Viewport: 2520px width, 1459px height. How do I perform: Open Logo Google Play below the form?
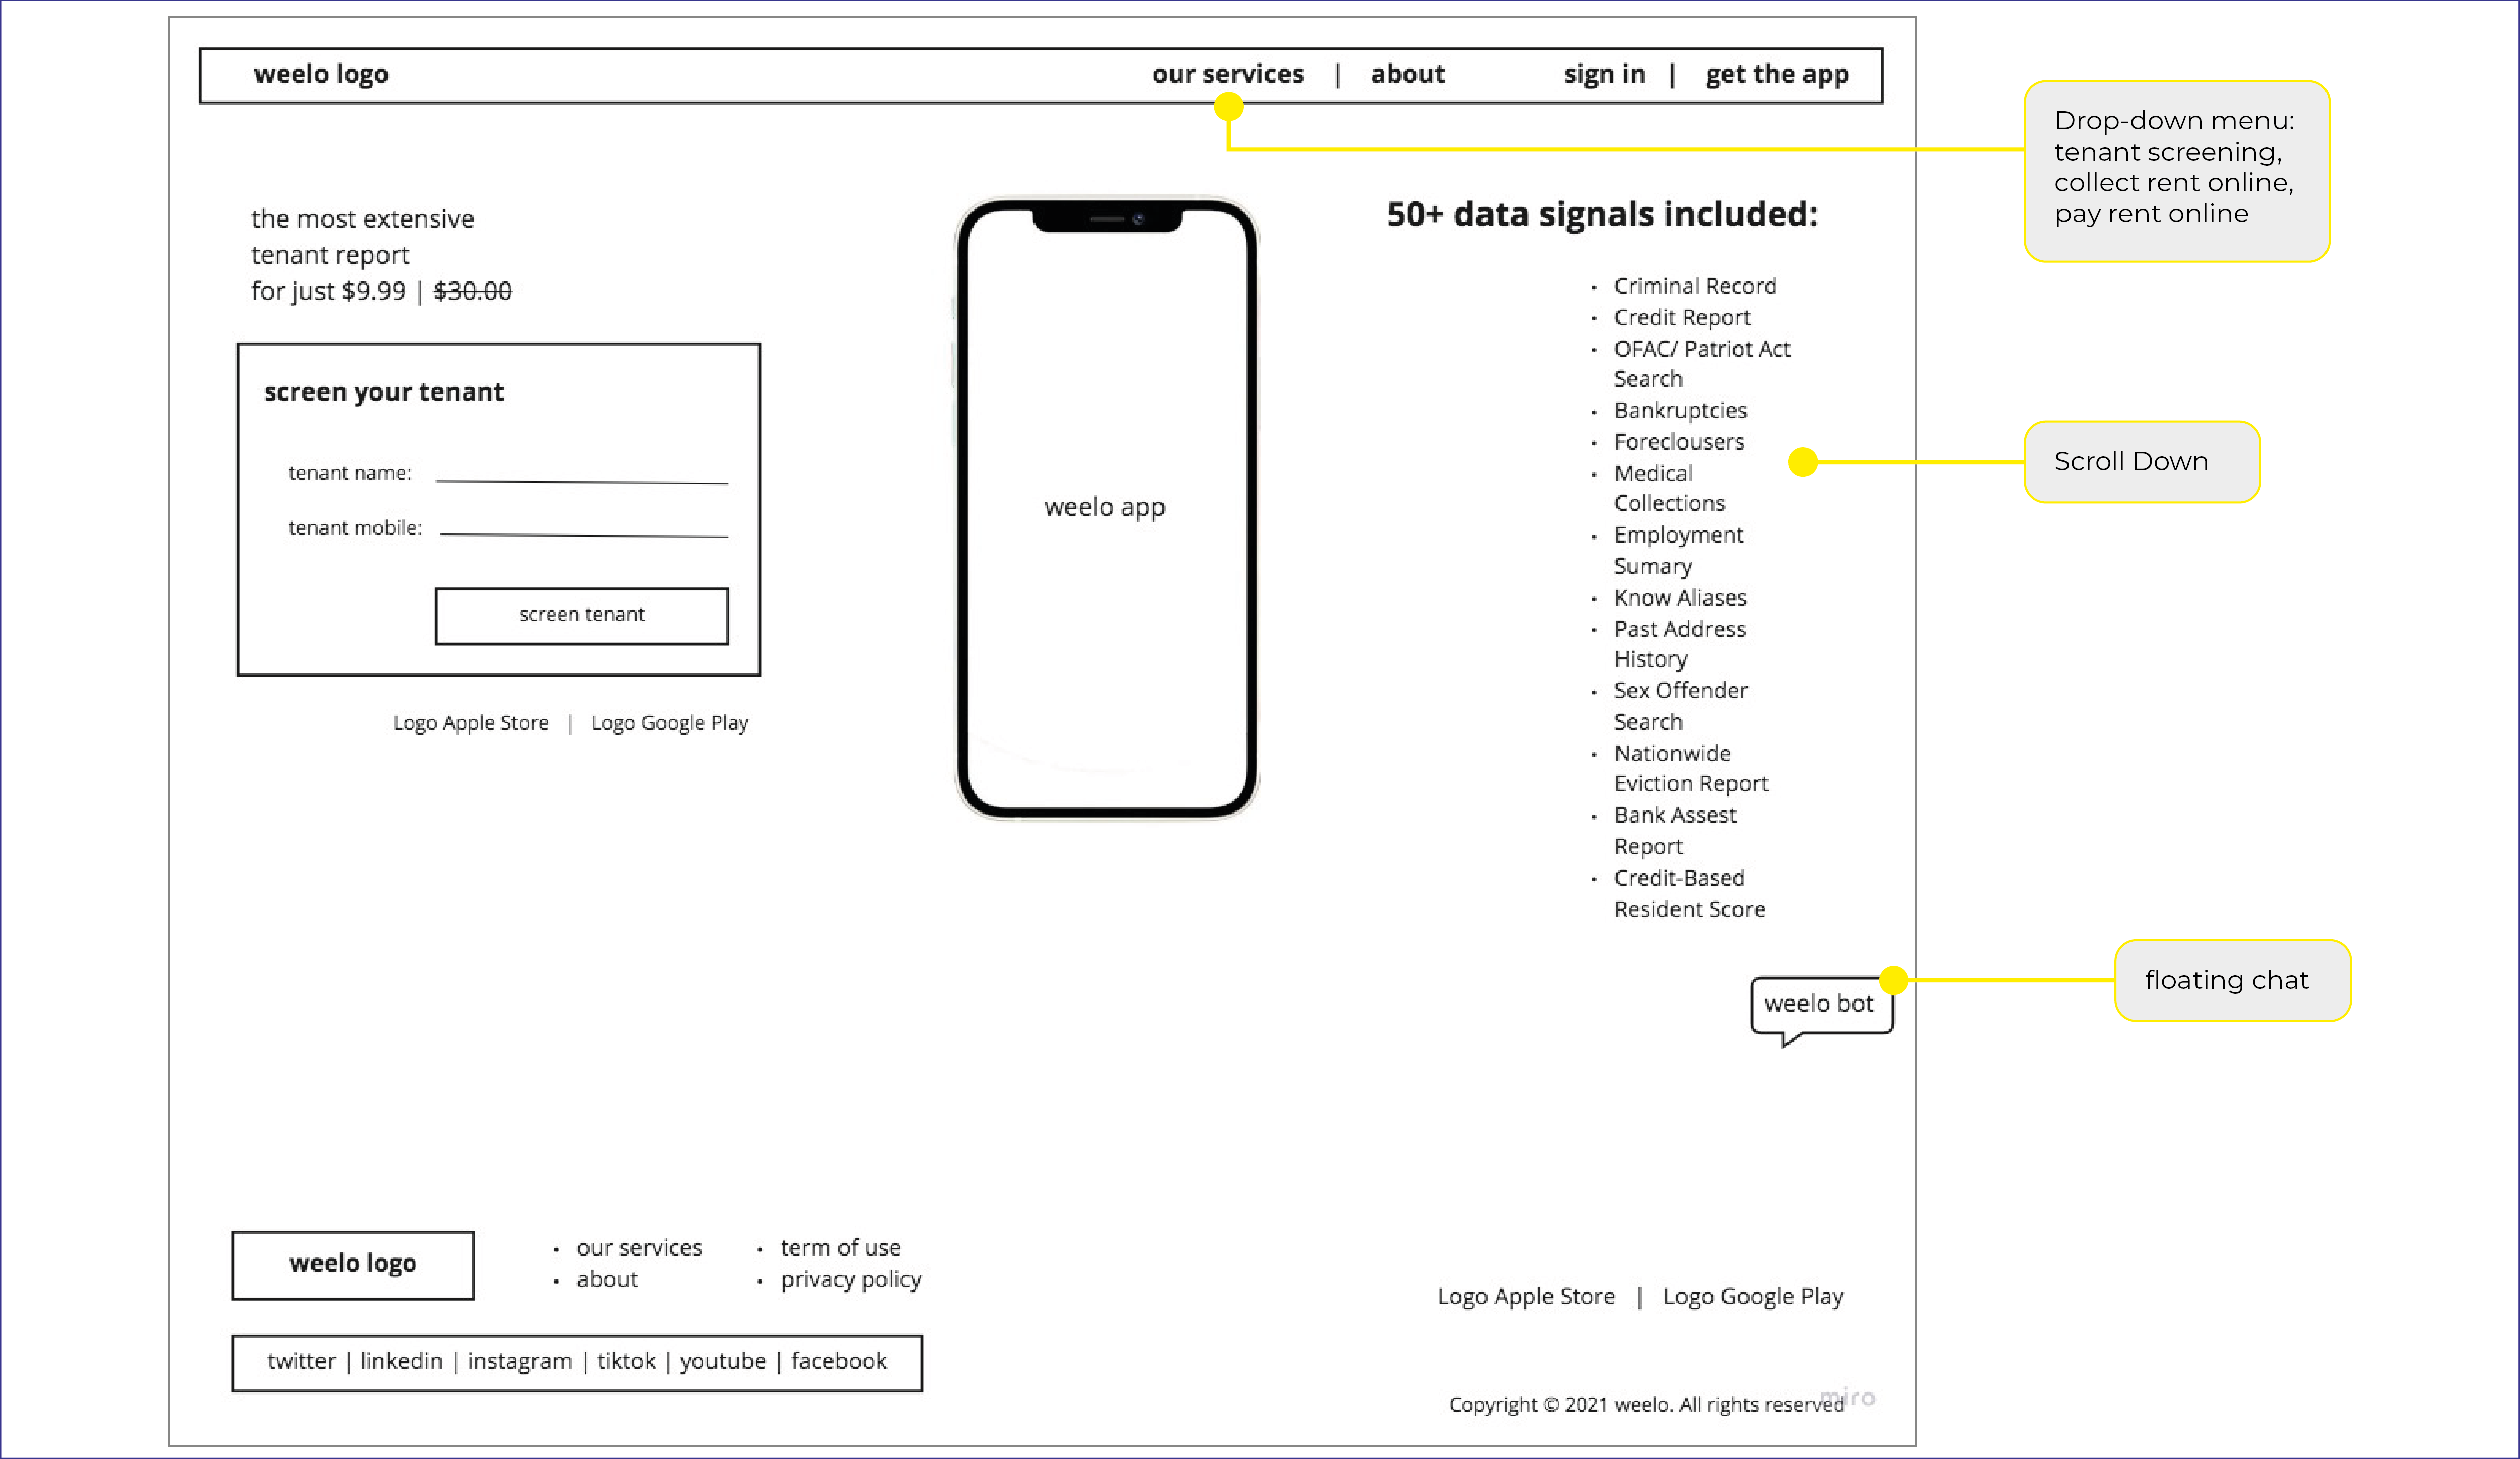(x=669, y=723)
